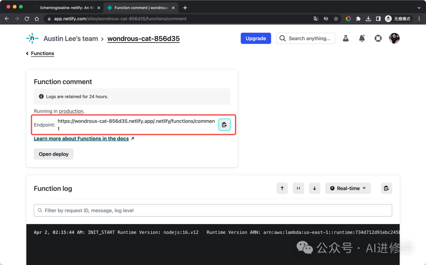Close the waline-netlify tab
This screenshot has height=265, width=426.
99,8
